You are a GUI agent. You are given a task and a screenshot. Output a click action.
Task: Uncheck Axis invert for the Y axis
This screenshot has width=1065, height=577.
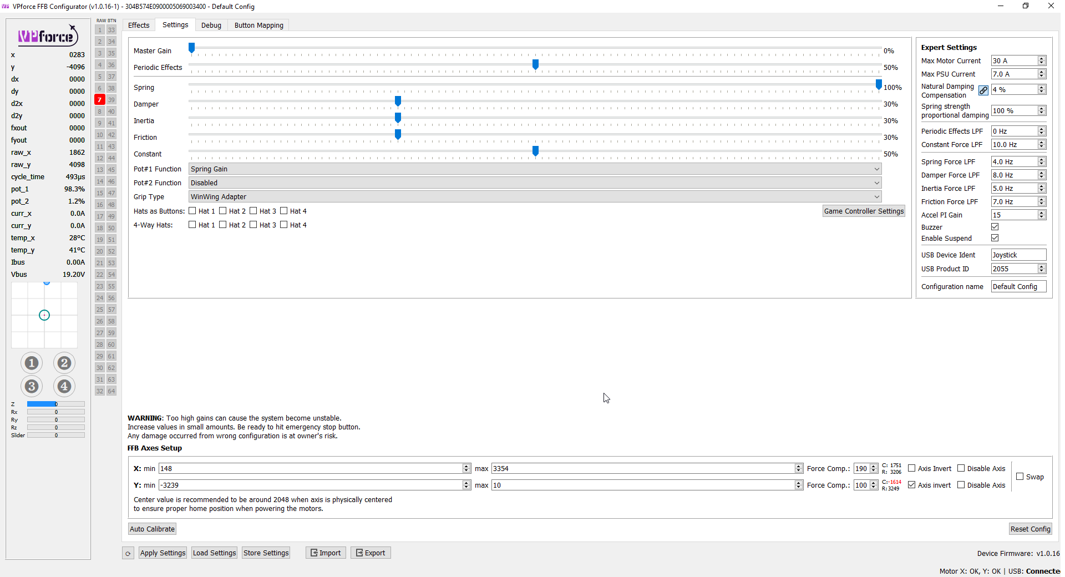[912, 485]
